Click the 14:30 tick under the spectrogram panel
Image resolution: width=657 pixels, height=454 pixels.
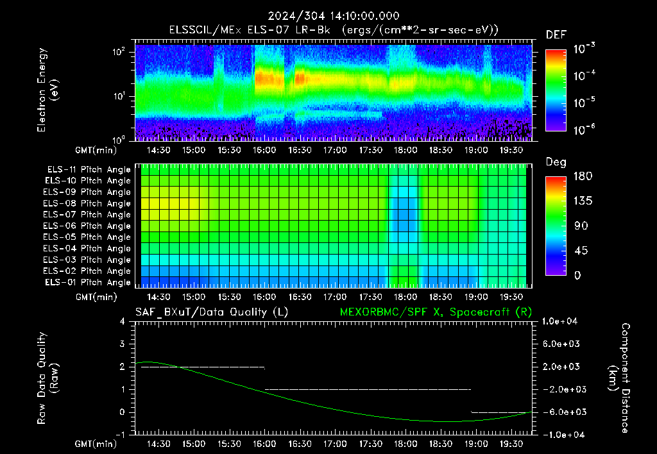click(x=158, y=150)
